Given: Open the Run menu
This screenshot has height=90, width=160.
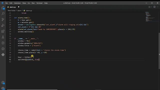Looking at the screenshot, I should point(33,3).
